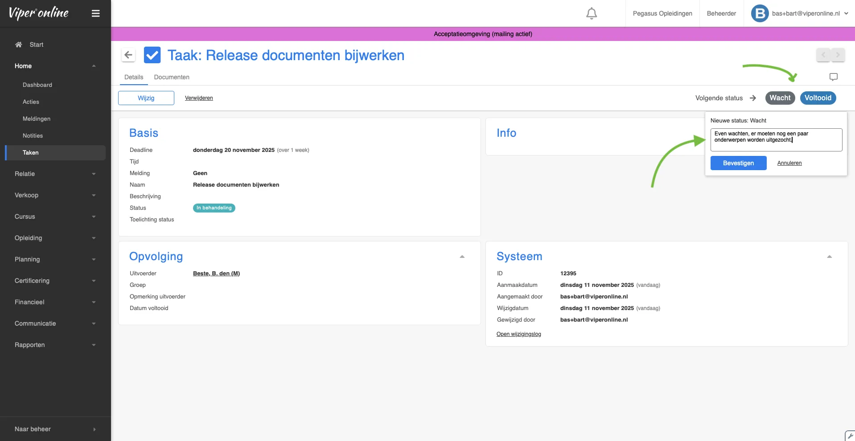The image size is (855, 441).
Task: Collapse the Systeem panel
Action: click(x=829, y=257)
